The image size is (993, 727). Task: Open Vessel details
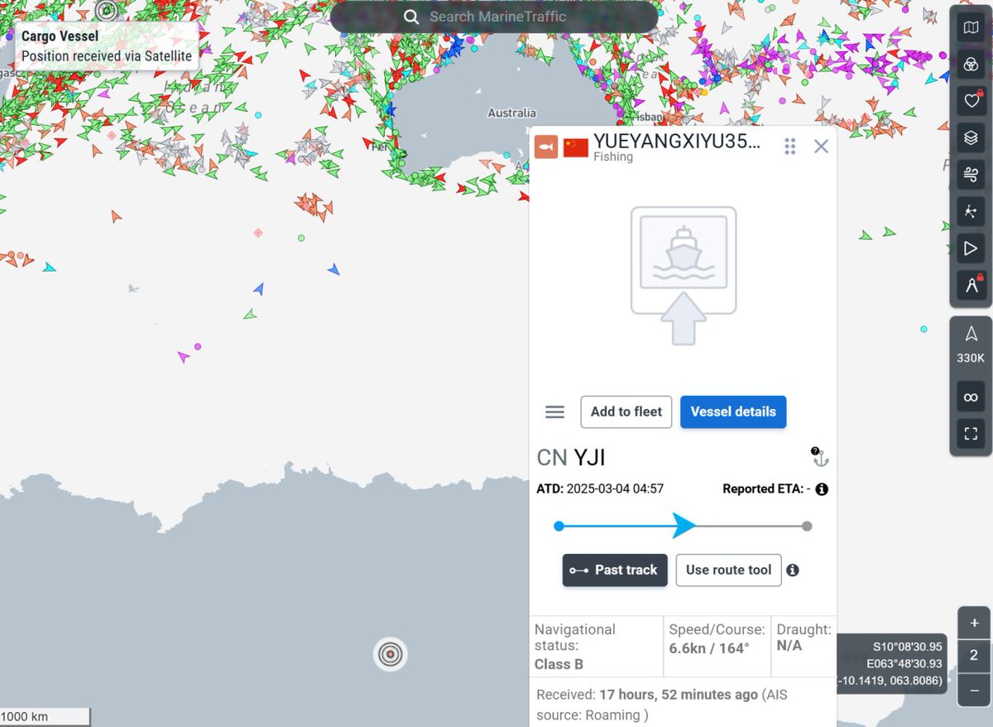click(733, 412)
